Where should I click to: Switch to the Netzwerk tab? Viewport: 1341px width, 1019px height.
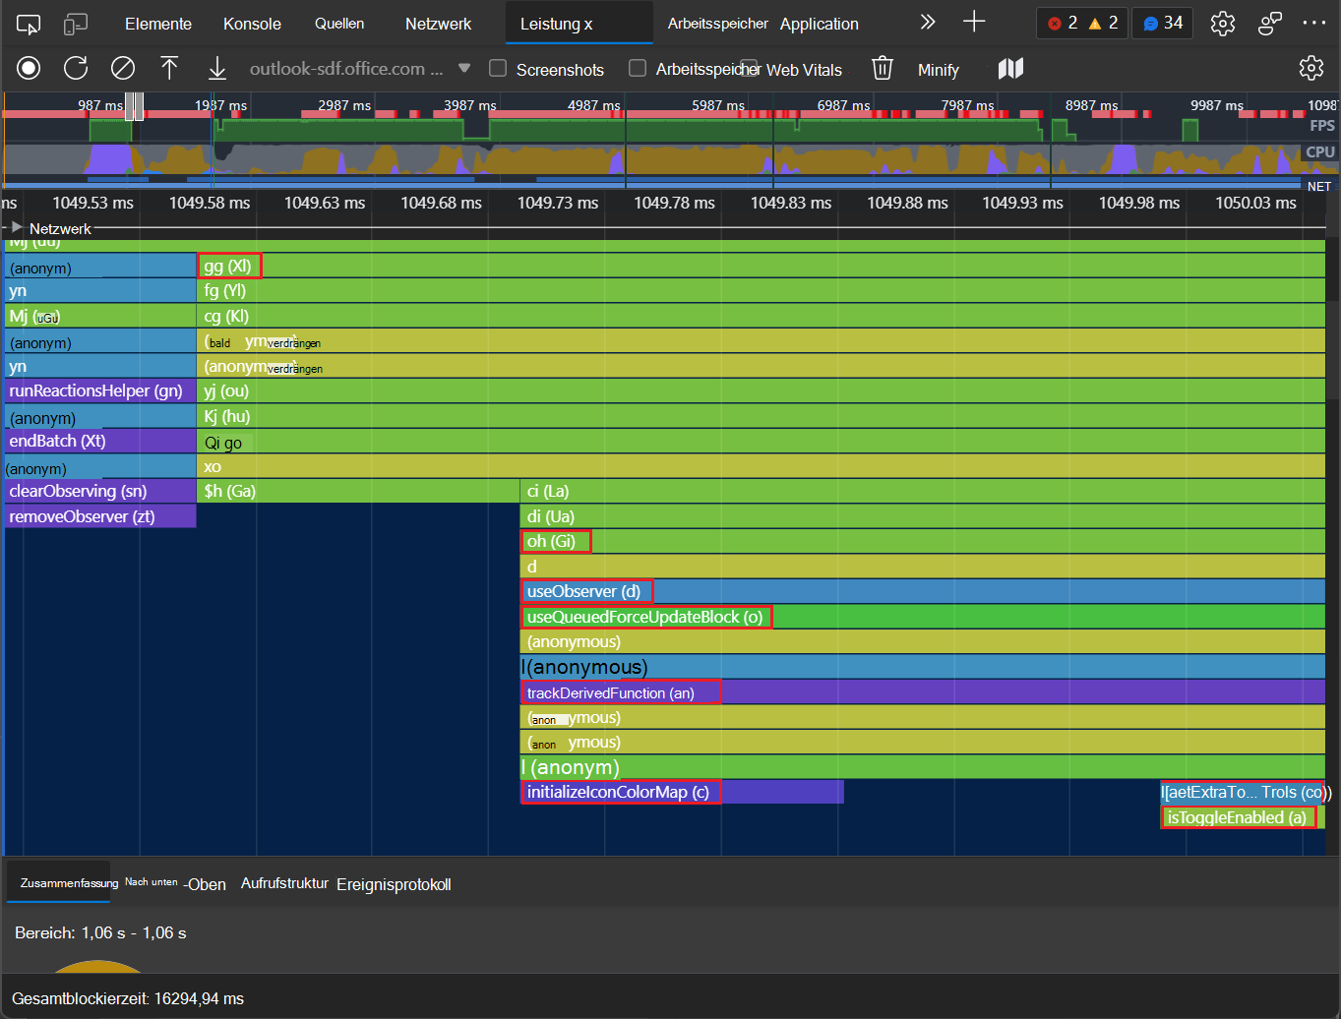[438, 24]
